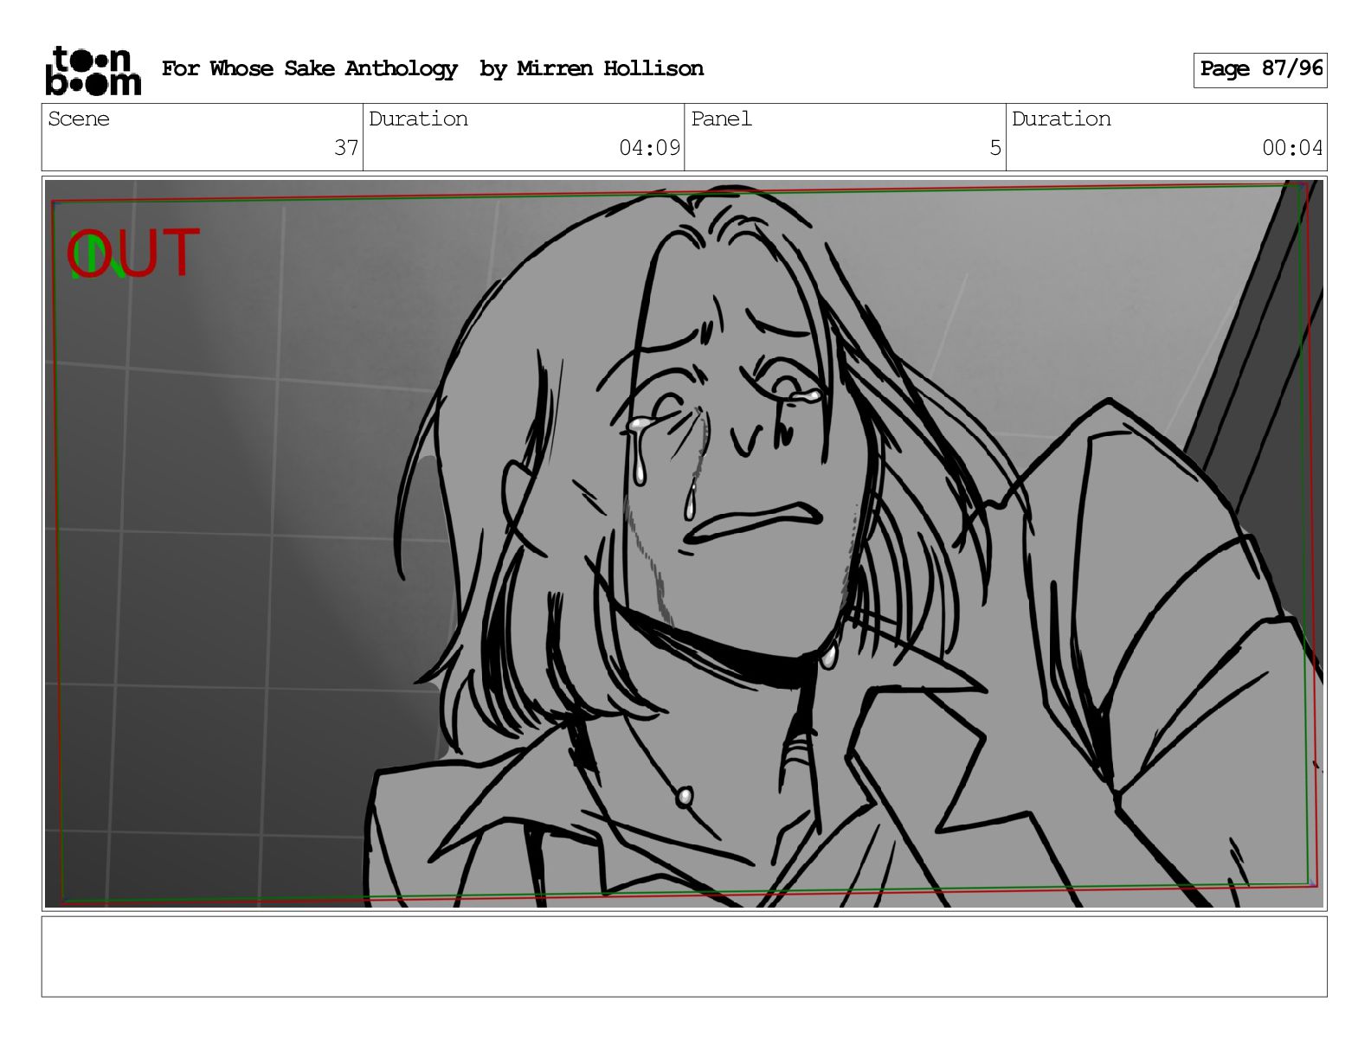Select the title 'For Whose Sake Anthology'
1371x1059 pixels.
click(310, 68)
